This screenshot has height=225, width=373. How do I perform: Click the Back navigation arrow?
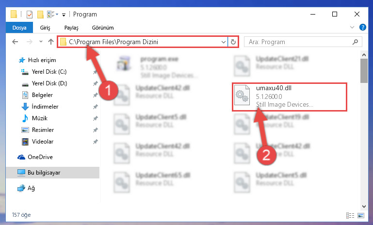(15, 42)
